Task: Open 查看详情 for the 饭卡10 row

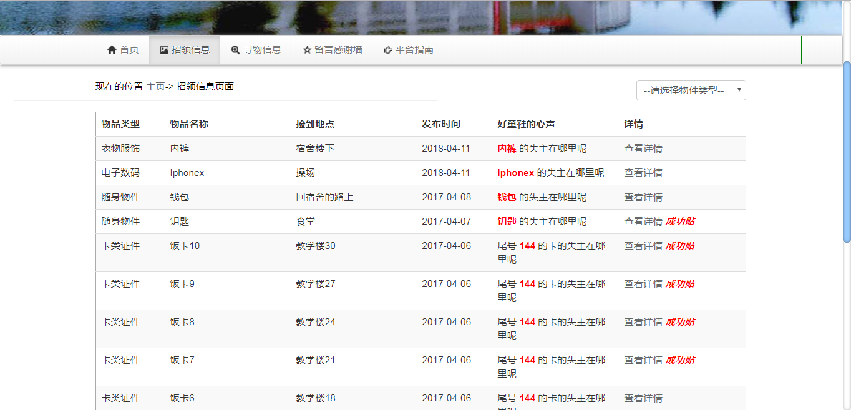Action: coord(643,246)
